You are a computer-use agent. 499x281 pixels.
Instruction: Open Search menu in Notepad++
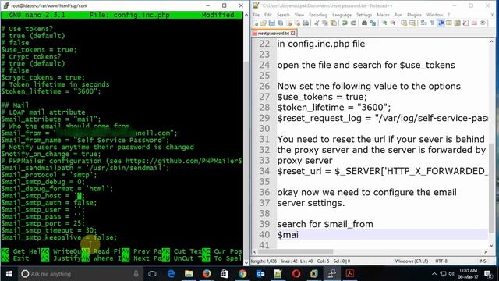point(283,15)
